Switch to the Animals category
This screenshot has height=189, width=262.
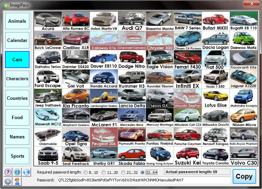(17, 21)
